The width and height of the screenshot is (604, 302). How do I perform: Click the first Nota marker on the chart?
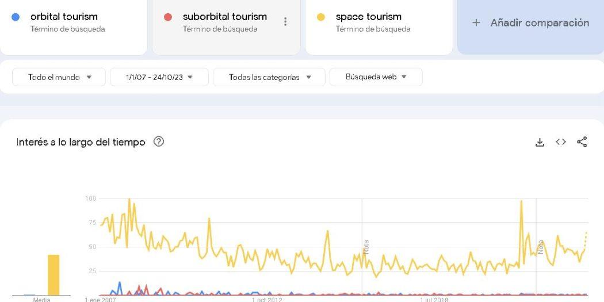(x=366, y=247)
